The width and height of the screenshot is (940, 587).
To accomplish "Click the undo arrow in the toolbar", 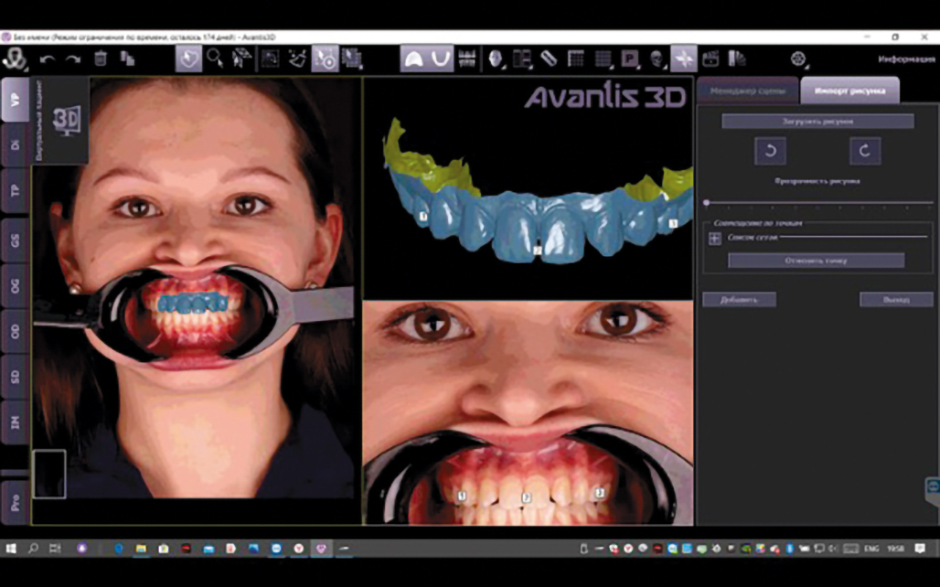I will click(47, 59).
